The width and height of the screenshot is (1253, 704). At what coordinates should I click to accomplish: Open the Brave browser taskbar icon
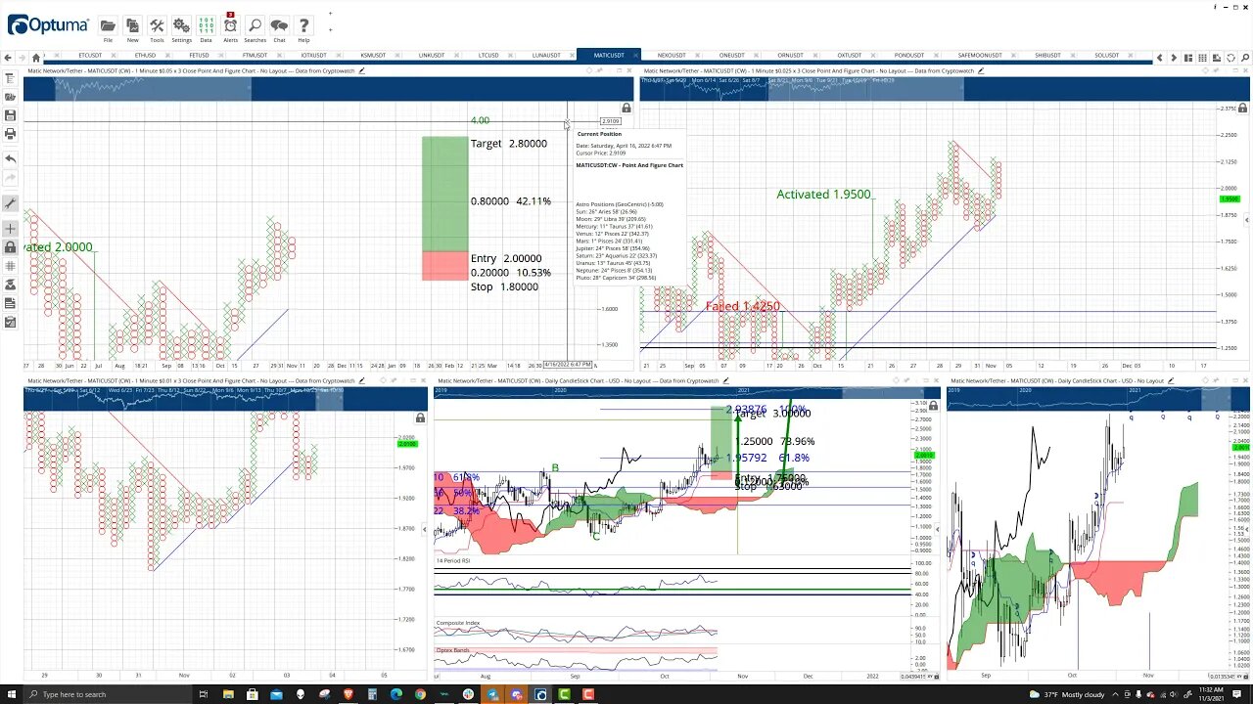pos(348,694)
